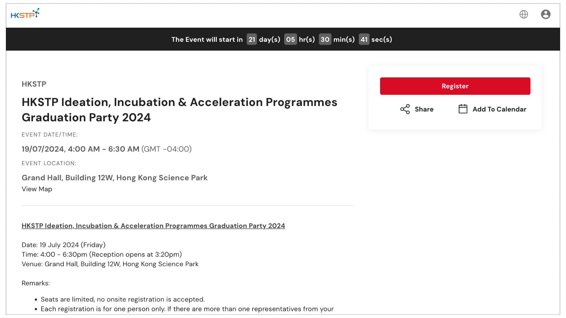Click the seconds countdown box
This screenshot has height=318, width=566.
point(364,39)
